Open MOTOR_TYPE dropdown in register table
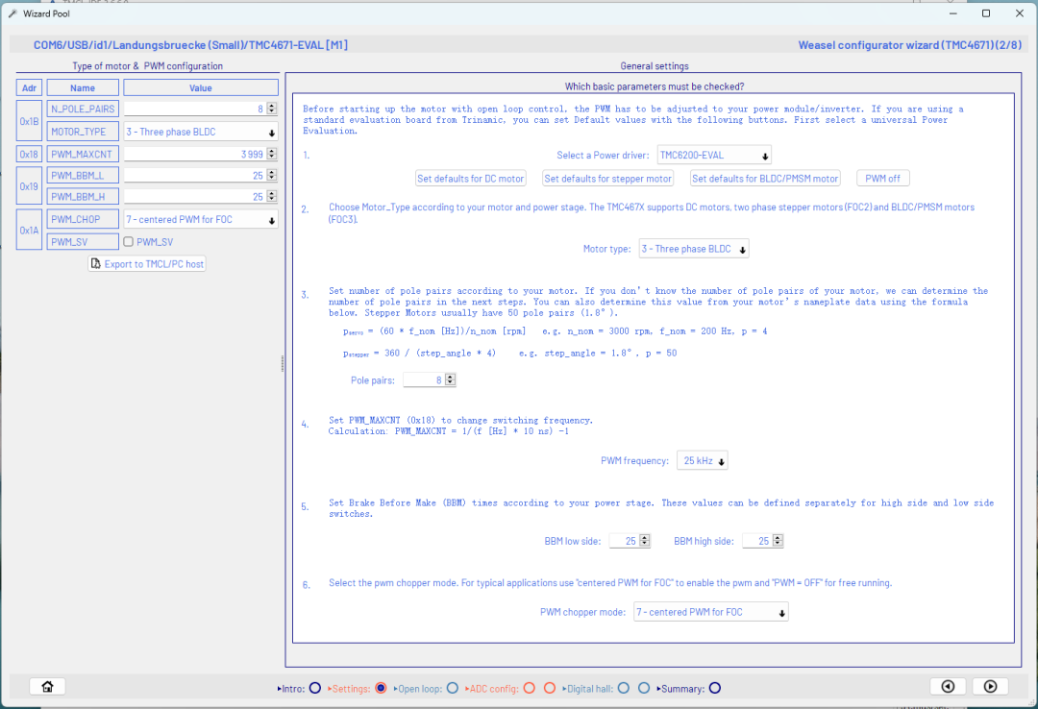Image resolution: width=1038 pixels, height=709 pixels. point(201,132)
